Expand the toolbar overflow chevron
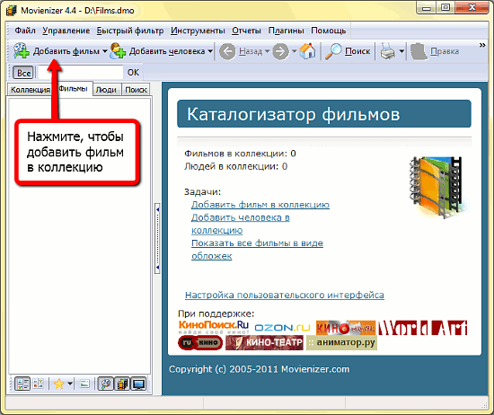 (x=482, y=46)
